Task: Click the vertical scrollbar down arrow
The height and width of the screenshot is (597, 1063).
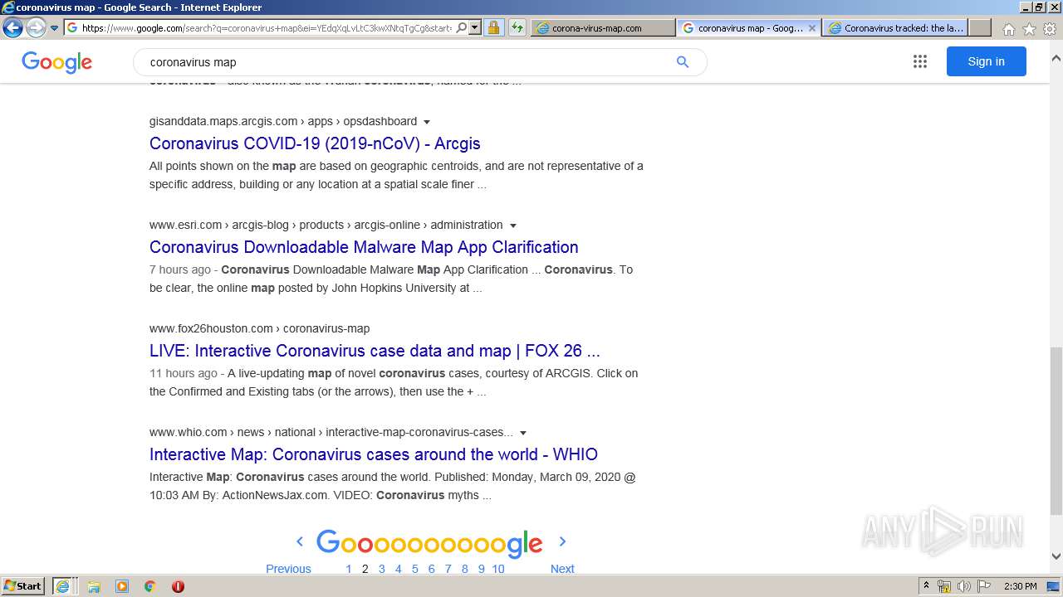Action: [1056, 556]
